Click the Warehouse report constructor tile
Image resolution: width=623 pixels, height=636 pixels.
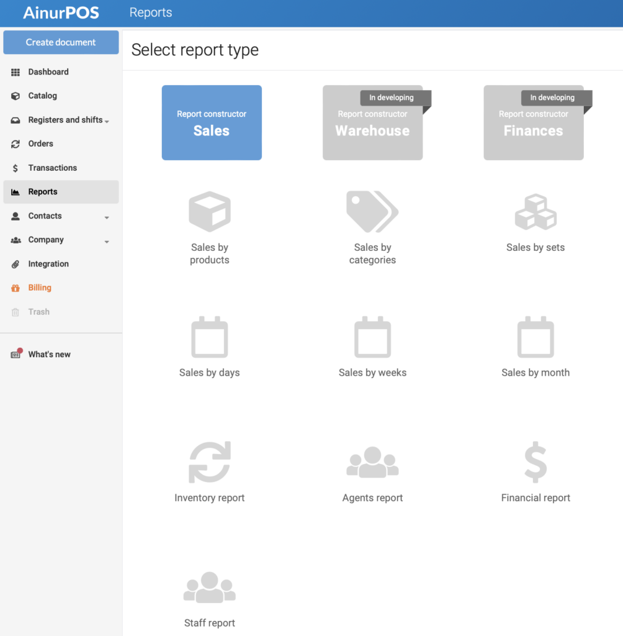point(372,122)
